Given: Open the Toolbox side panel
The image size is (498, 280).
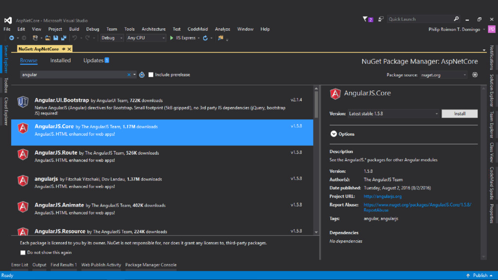Looking at the screenshot, I should click(6, 85).
